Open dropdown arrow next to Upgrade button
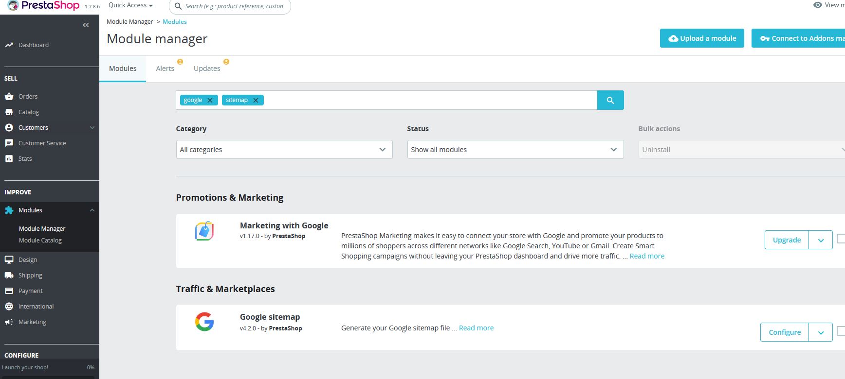845x379 pixels. coord(821,240)
